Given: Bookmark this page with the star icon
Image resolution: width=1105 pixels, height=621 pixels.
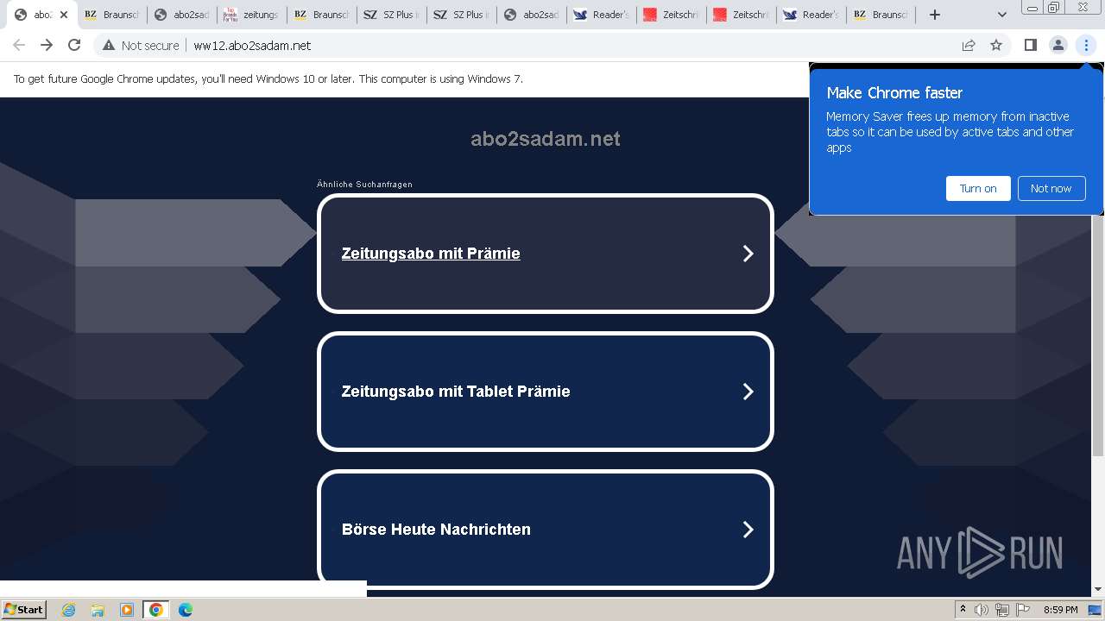Looking at the screenshot, I should click(x=996, y=45).
